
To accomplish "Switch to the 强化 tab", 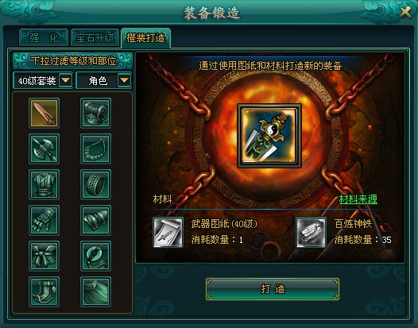I will click(44, 38).
